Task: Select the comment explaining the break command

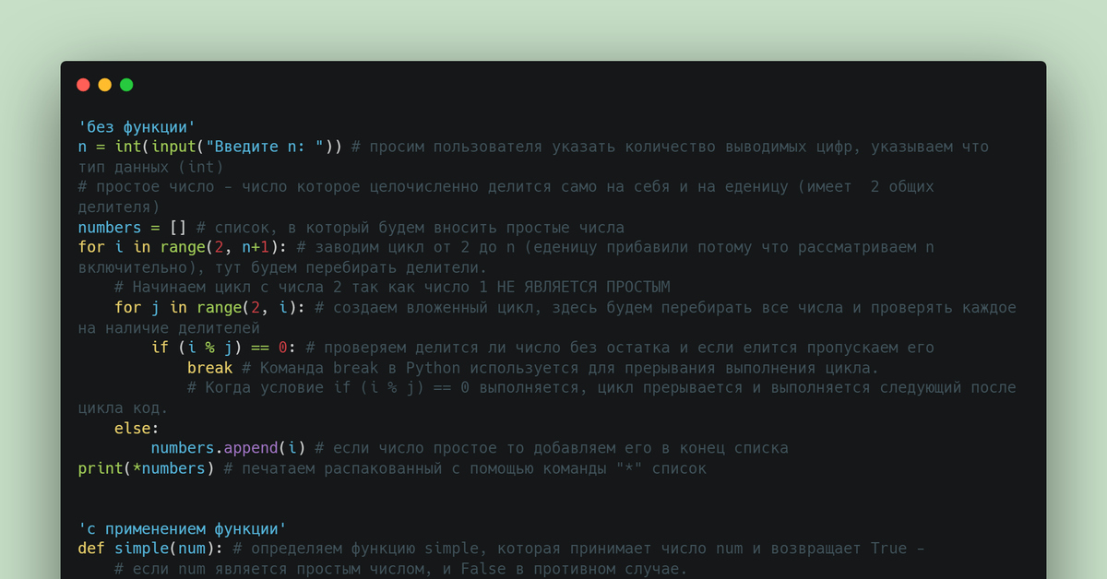Action: [553, 367]
